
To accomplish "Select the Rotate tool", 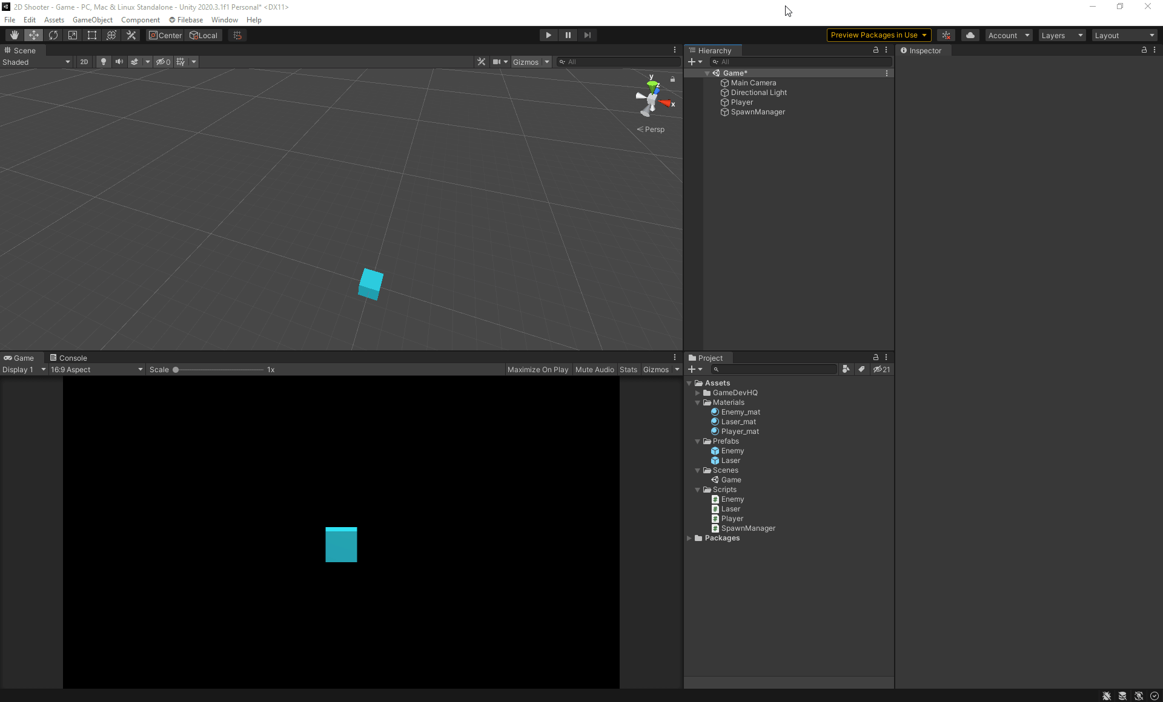I will tap(53, 35).
